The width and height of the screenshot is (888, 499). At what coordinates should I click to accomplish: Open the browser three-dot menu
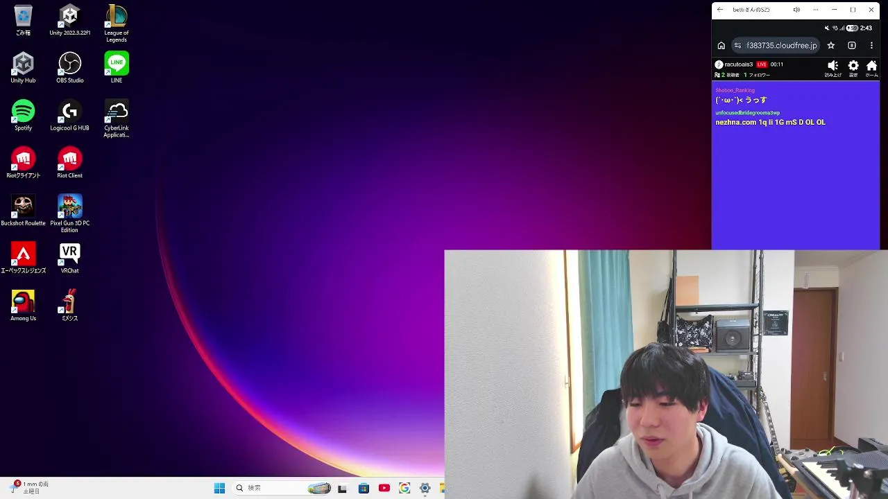point(871,46)
